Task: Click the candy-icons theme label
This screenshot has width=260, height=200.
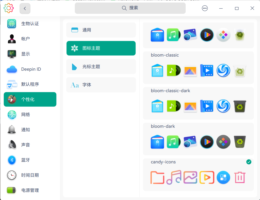Action: click(x=163, y=162)
